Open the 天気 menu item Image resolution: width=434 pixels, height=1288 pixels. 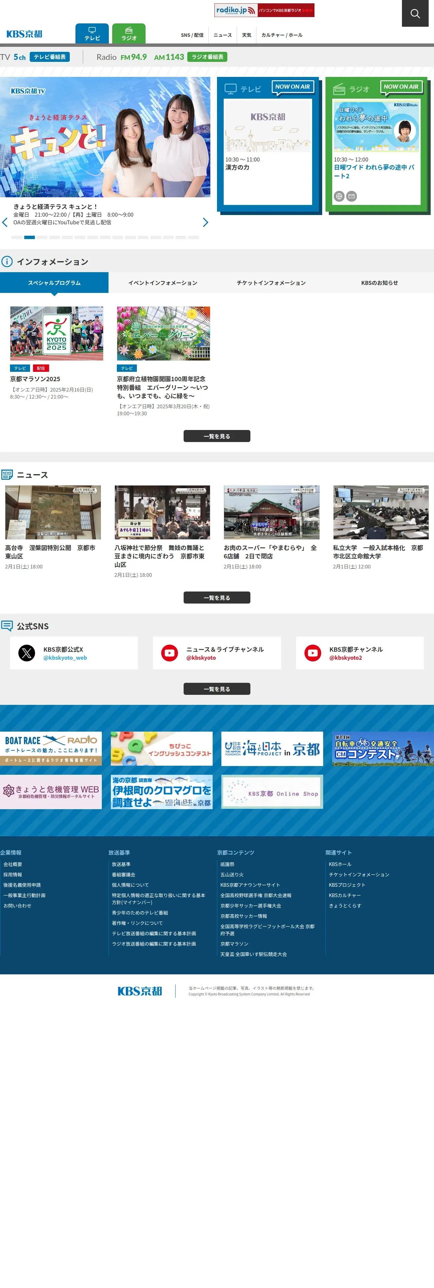pos(247,35)
